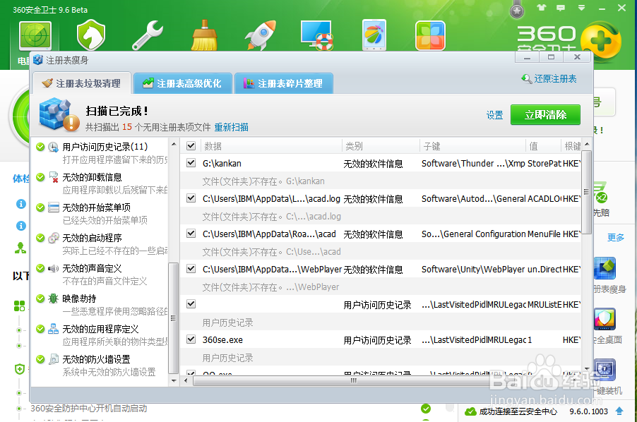Open the 电脑体检 examination tool

coord(35,35)
